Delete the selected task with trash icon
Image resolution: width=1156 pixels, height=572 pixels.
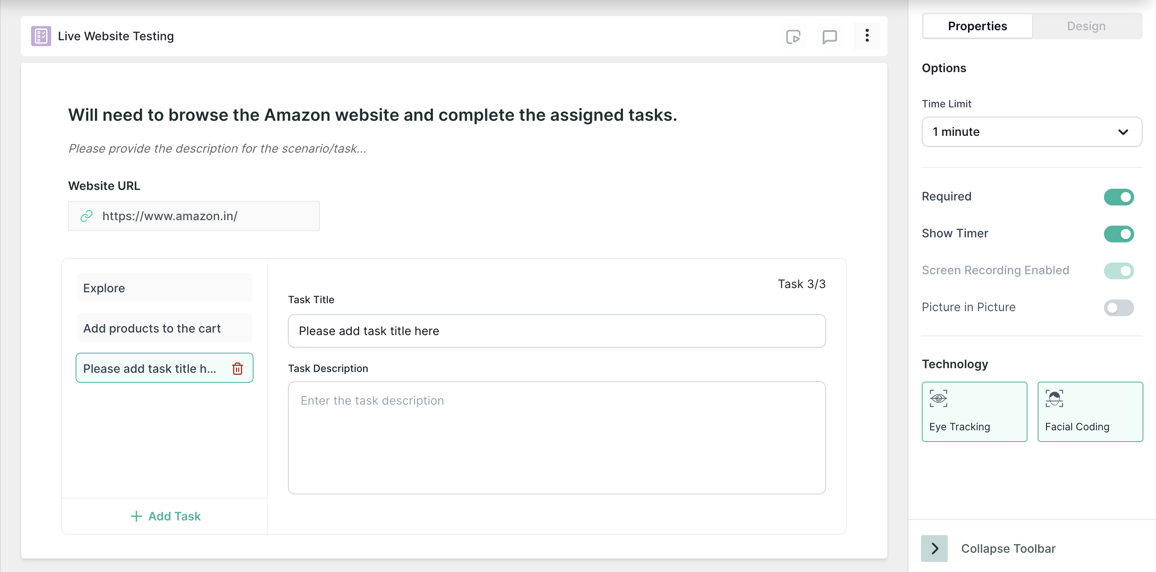pos(238,369)
